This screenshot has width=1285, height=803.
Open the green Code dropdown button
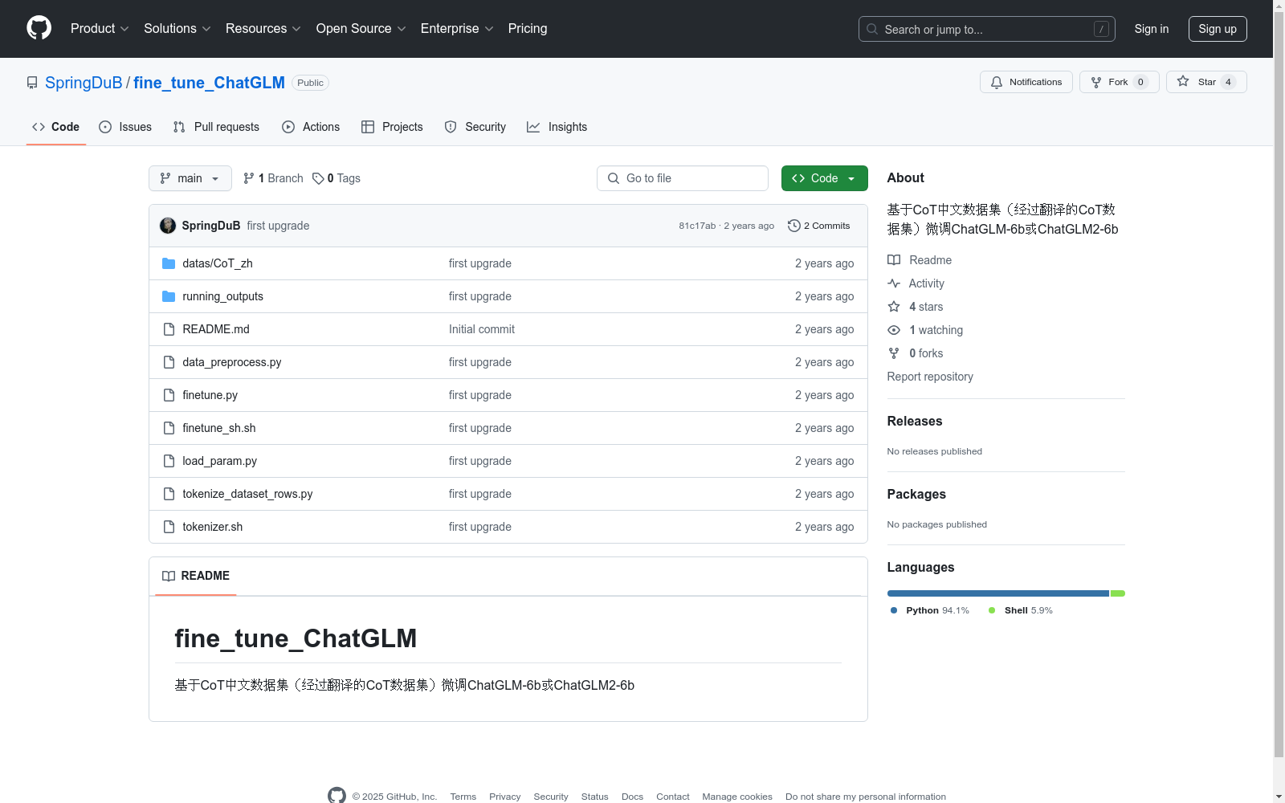coord(824,178)
